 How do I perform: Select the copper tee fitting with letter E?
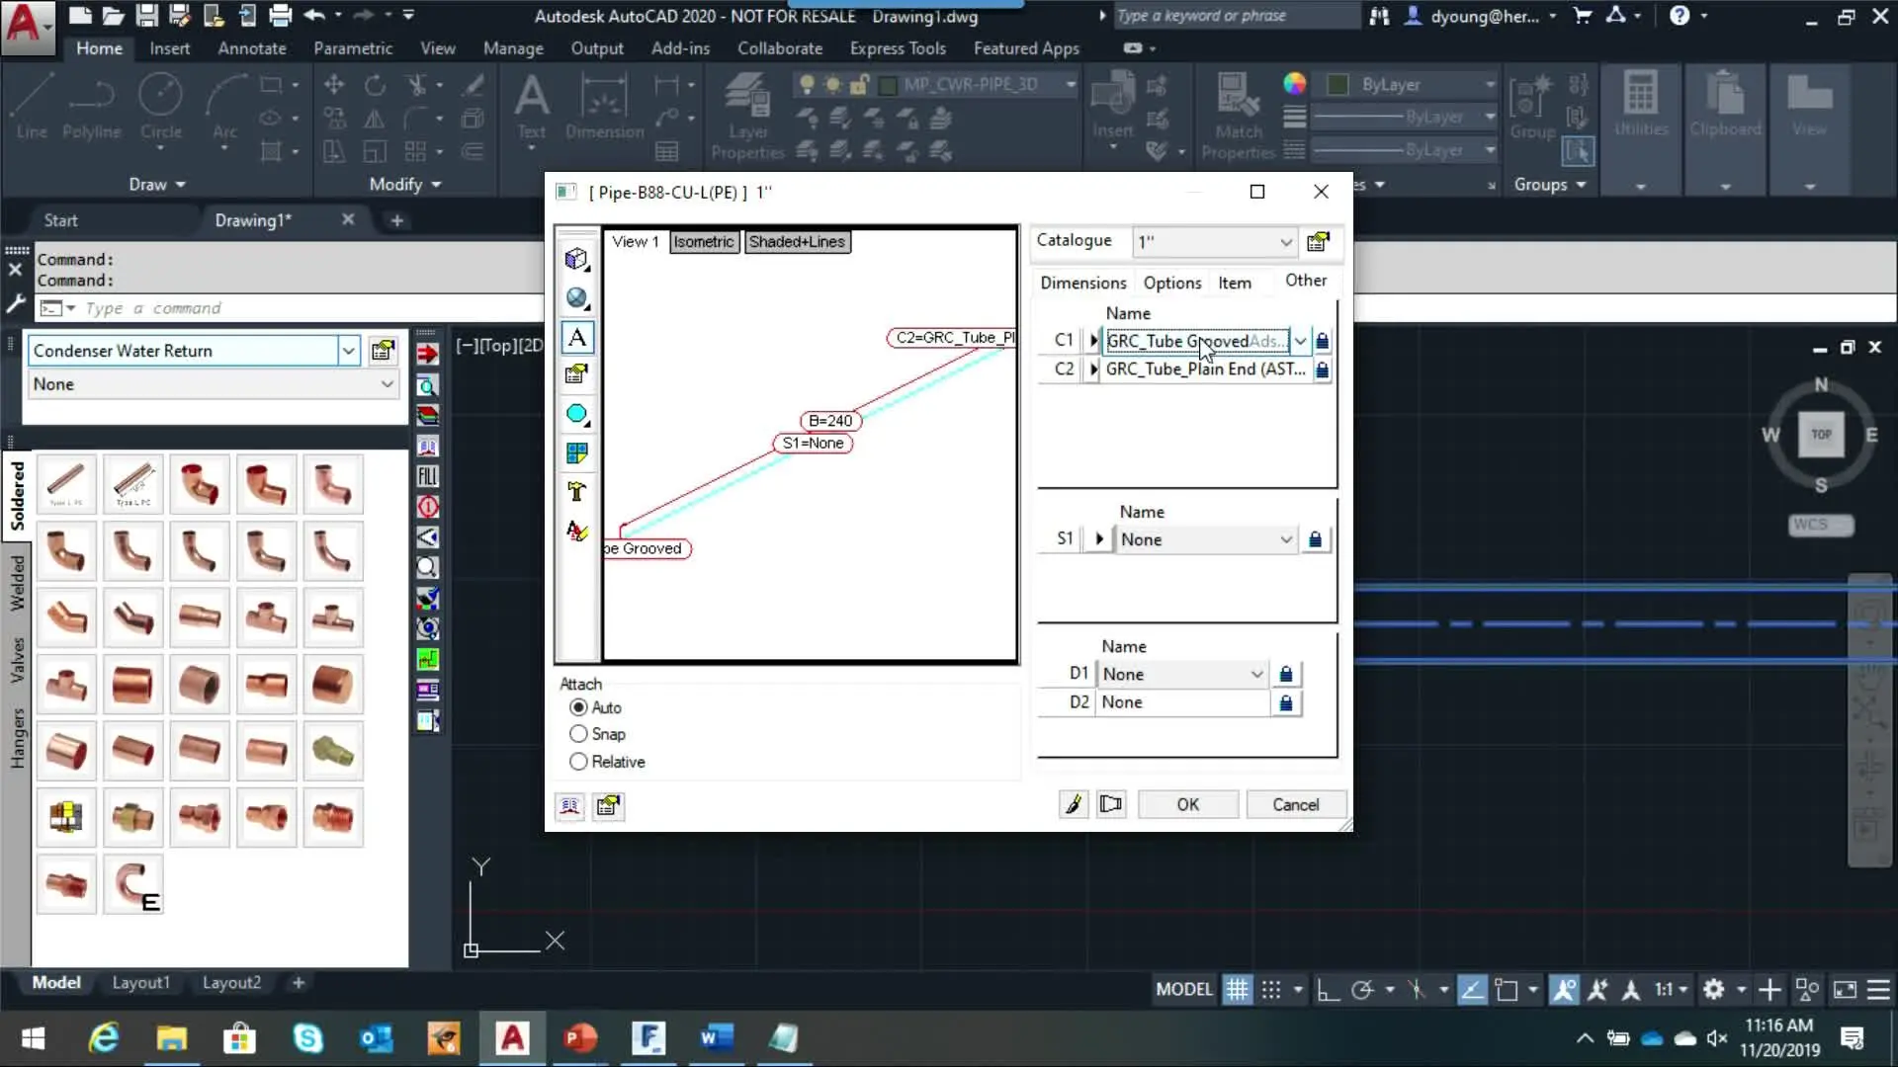(x=133, y=884)
